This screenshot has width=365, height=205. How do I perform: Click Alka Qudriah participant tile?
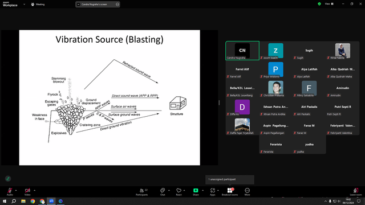[x=342, y=69]
